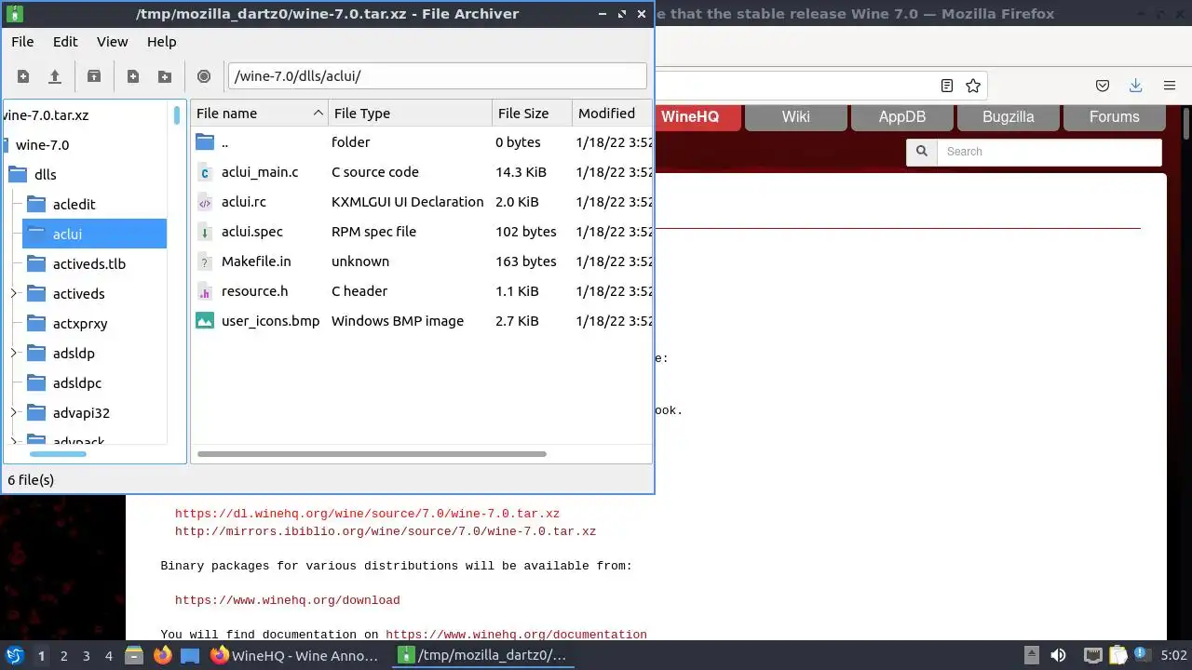1192x670 pixels.
Task: Click the aclui_main.c C source file icon
Action: pyautogui.click(x=205, y=172)
